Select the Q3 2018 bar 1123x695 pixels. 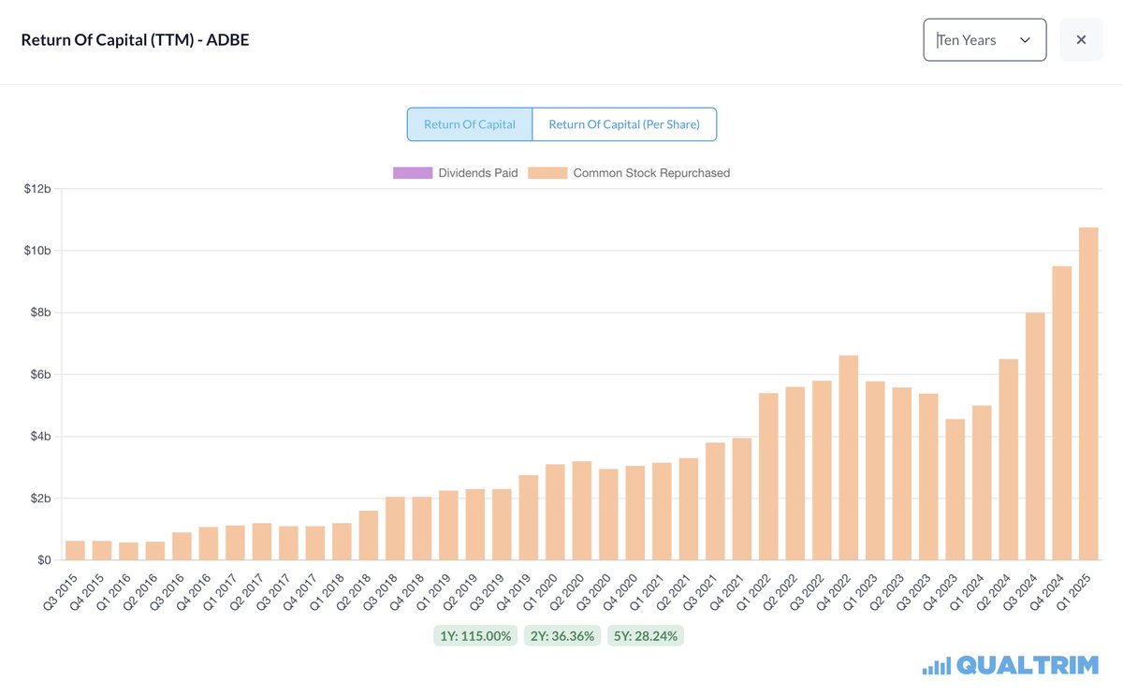click(x=395, y=528)
